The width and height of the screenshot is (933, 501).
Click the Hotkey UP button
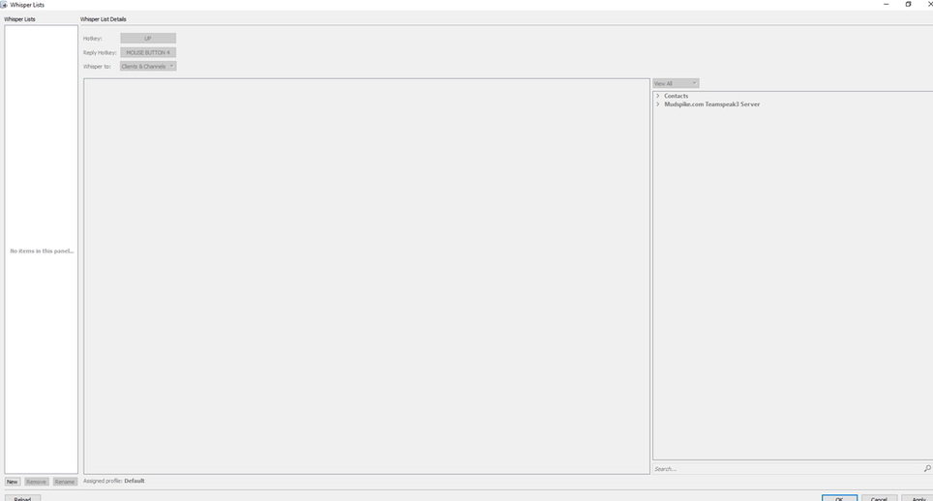tap(148, 39)
